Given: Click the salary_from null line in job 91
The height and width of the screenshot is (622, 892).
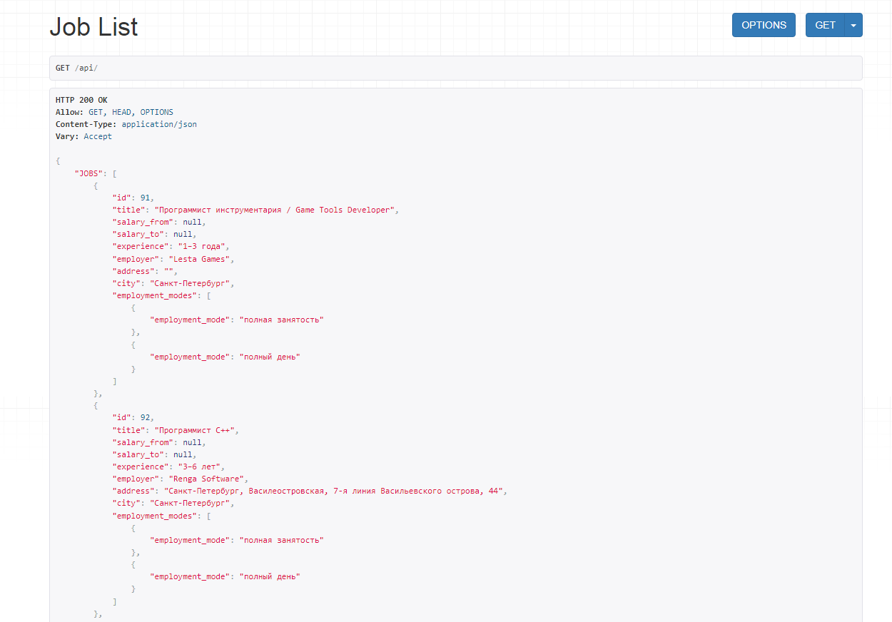Looking at the screenshot, I should pos(159,222).
